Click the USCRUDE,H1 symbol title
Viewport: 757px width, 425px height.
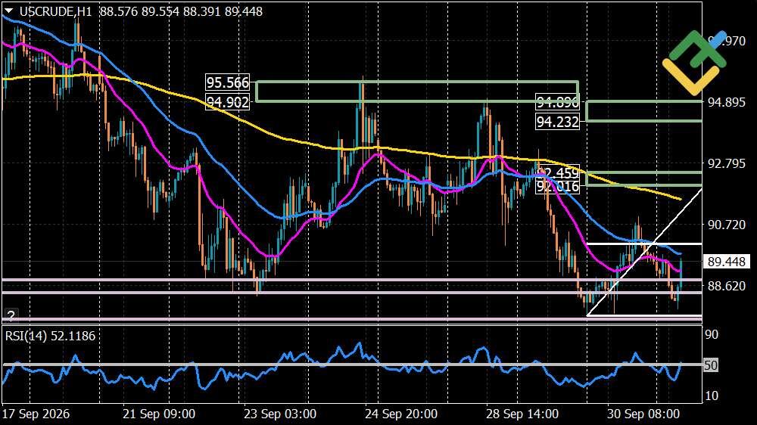(x=55, y=11)
